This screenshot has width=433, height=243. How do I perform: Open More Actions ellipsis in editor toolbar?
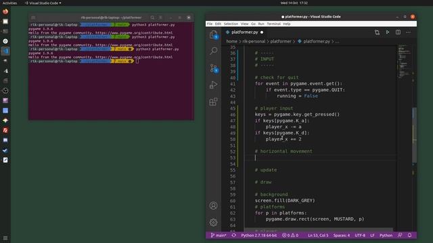(409, 32)
